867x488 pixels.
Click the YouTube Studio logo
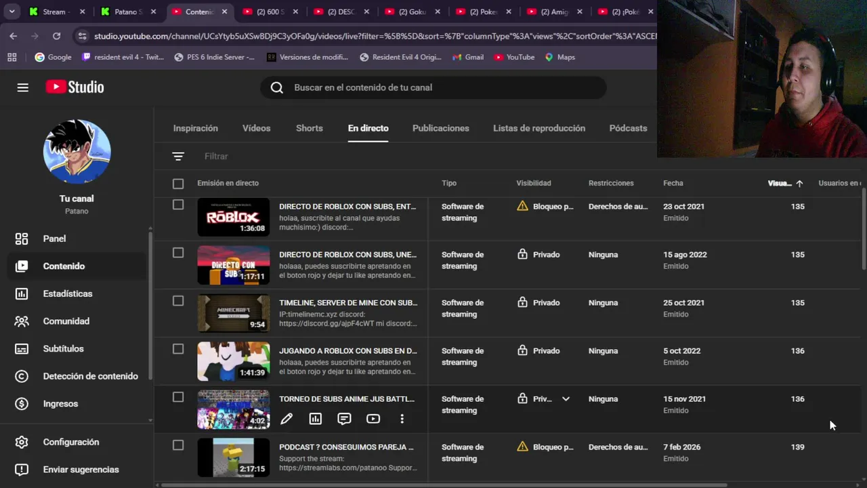tap(75, 87)
